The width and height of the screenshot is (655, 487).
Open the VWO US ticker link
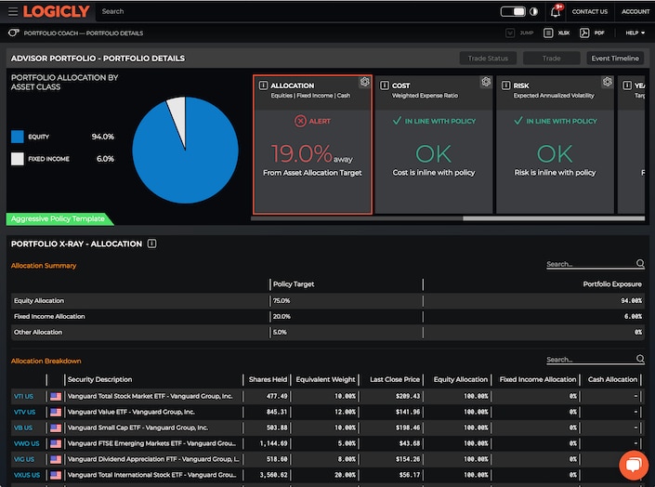pos(26,443)
